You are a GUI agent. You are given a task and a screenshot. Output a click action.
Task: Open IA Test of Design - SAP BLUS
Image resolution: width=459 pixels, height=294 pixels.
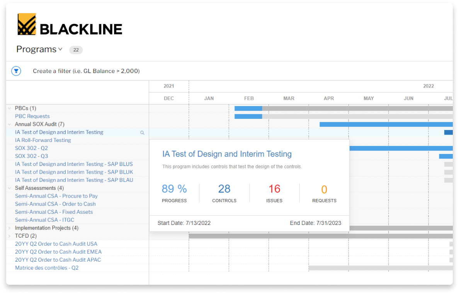click(74, 164)
